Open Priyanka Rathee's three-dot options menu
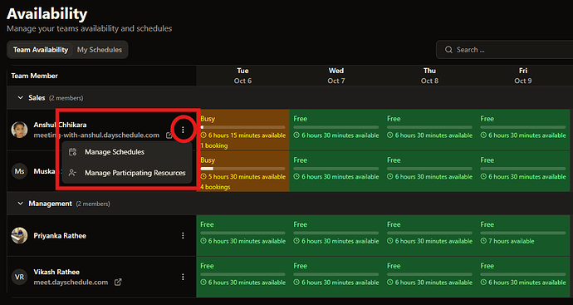Screen dimensions: 573x305 pos(183,236)
